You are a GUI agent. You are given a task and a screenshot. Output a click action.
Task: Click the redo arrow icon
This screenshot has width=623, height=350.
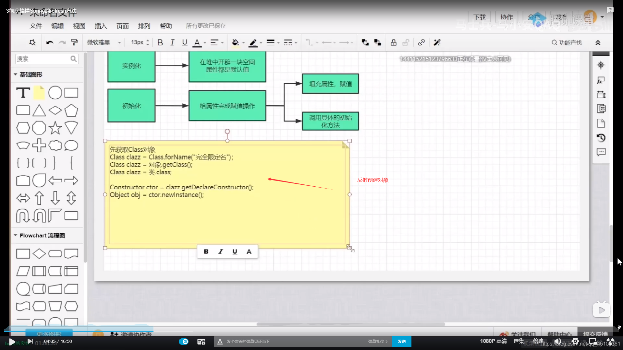pyautogui.click(x=62, y=42)
